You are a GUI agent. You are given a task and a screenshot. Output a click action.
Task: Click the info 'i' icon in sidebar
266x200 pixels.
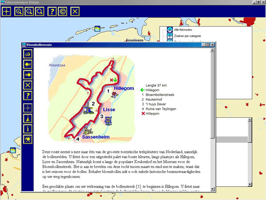pyautogui.click(x=28, y=129)
